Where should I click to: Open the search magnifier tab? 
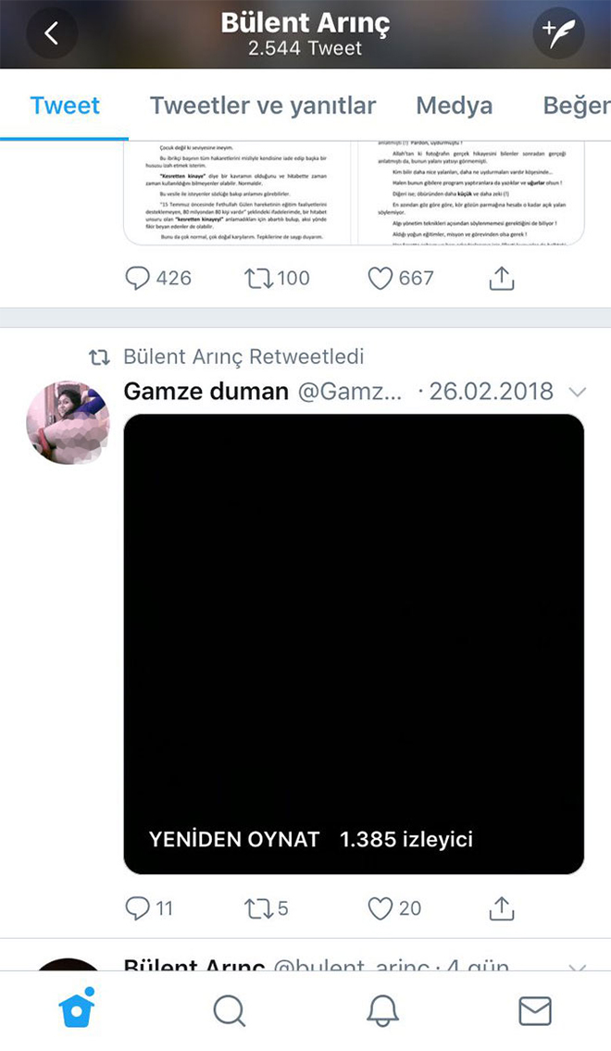229,1011
